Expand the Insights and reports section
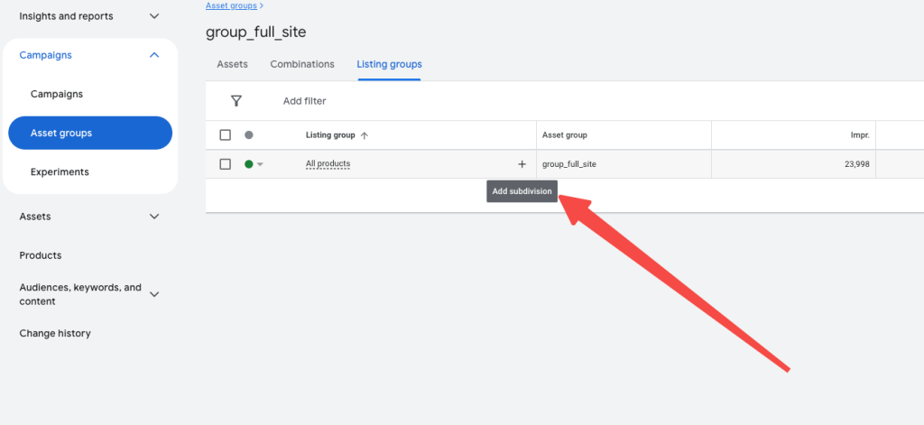 (x=154, y=16)
